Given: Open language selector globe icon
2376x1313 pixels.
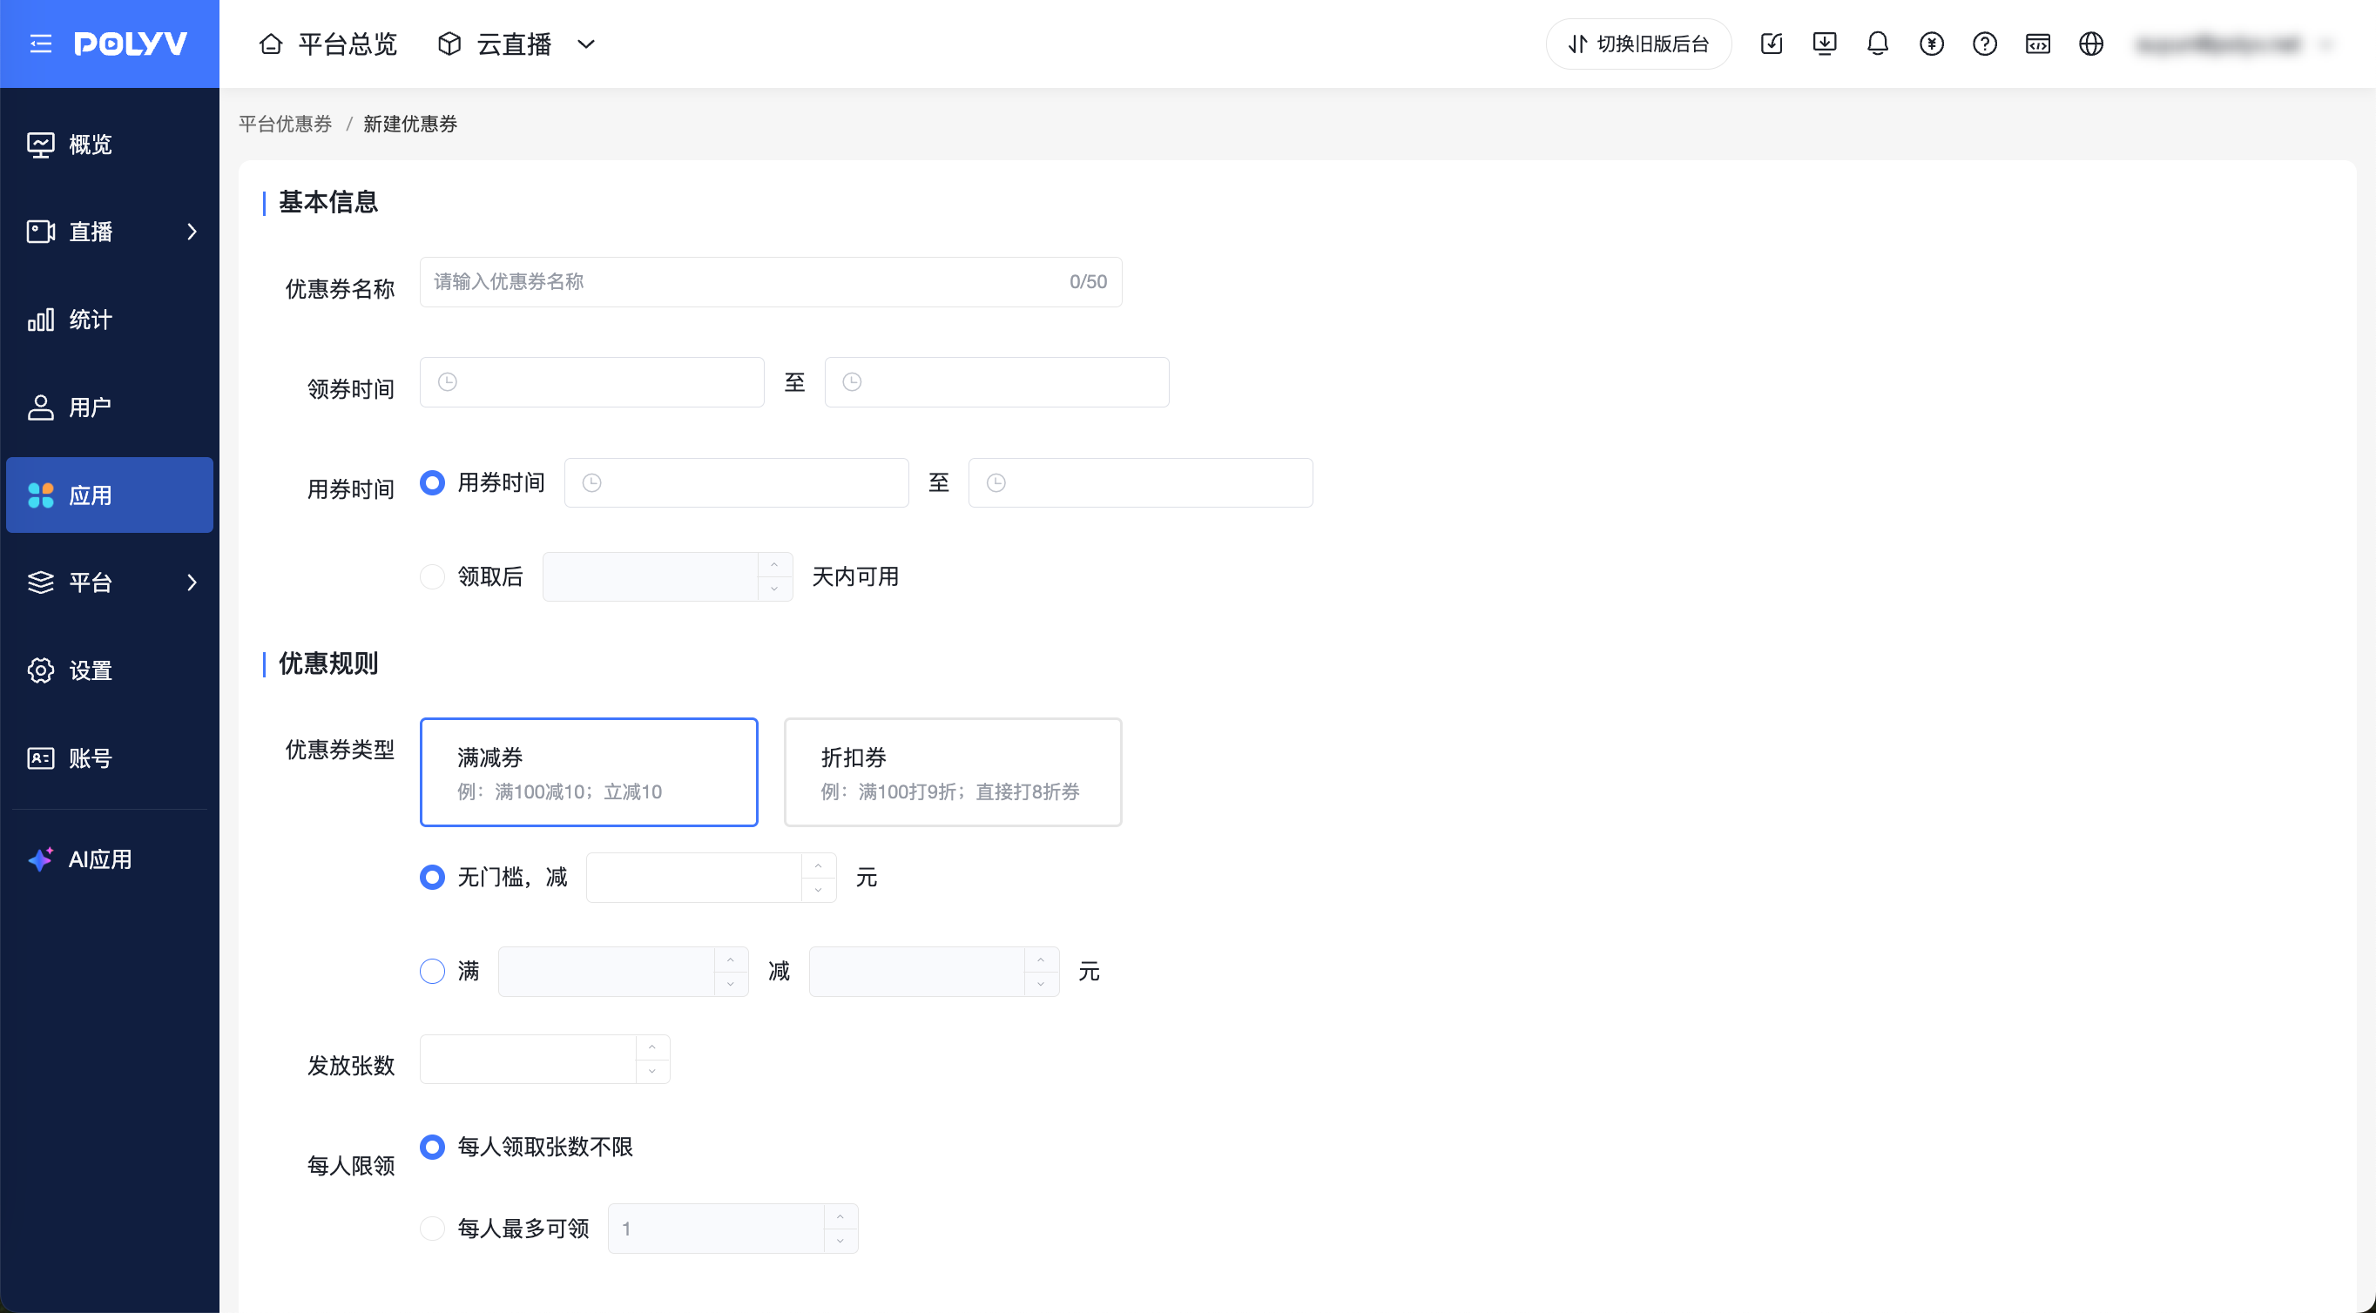Looking at the screenshot, I should (x=2091, y=44).
